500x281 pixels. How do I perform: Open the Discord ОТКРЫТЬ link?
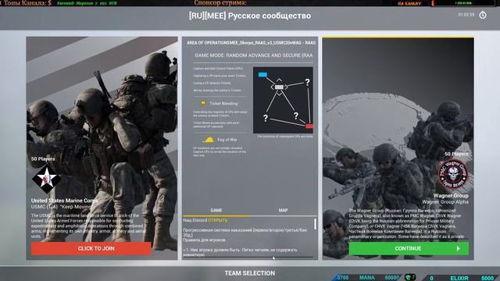(x=218, y=220)
